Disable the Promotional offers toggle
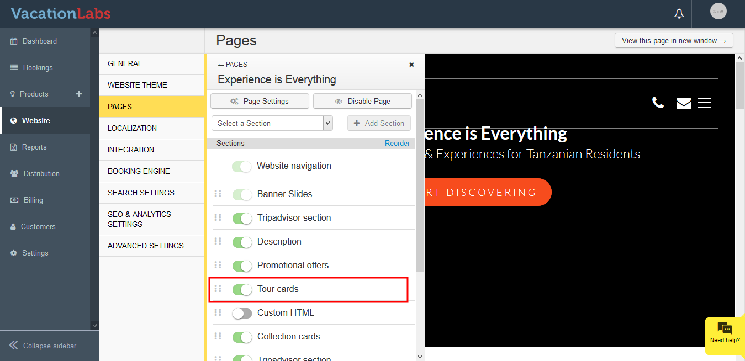The height and width of the screenshot is (361, 745). pyautogui.click(x=242, y=266)
